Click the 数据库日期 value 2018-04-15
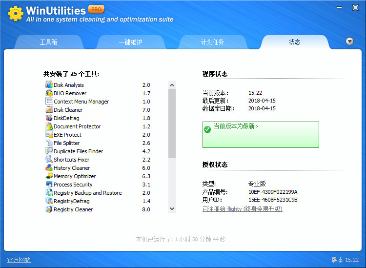The width and height of the screenshot is (366, 268). [262, 108]
